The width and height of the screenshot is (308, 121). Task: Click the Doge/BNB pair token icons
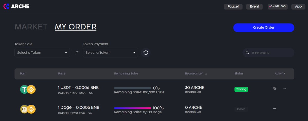tap(28, 109)
